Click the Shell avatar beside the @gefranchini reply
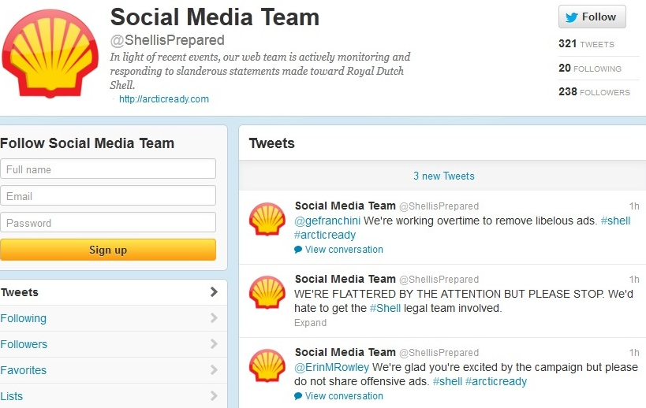The width and height of the screenshot is (646, 408). point(267,220)
